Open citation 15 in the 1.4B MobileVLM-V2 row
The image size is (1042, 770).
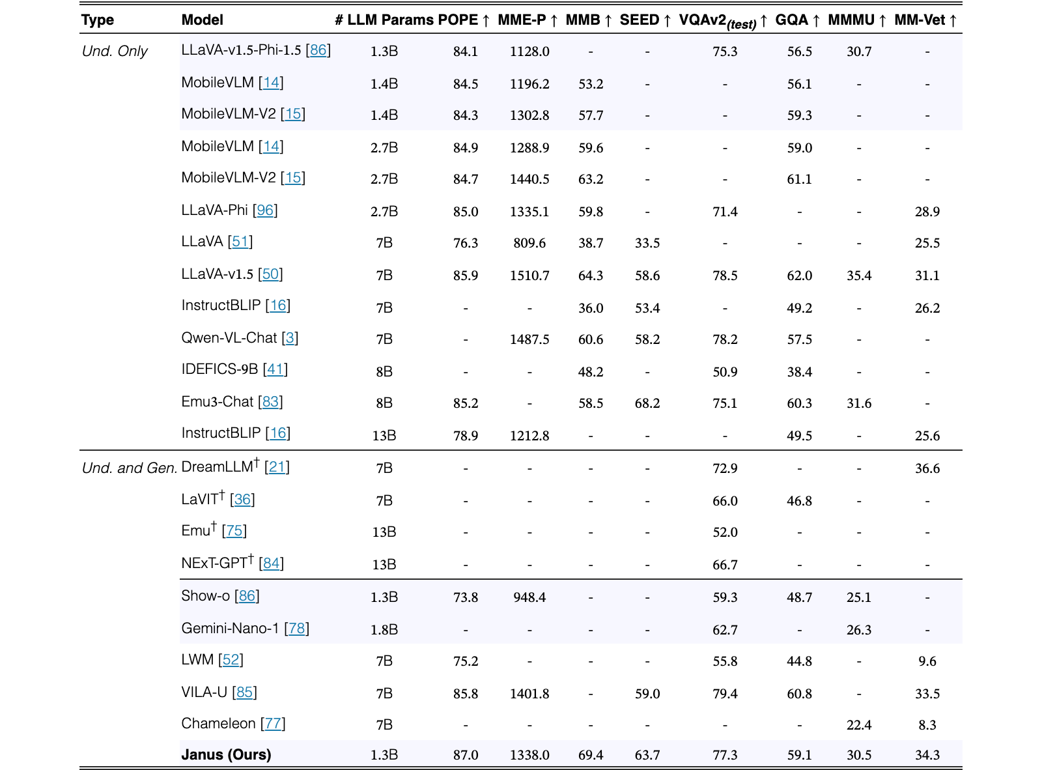293,113
